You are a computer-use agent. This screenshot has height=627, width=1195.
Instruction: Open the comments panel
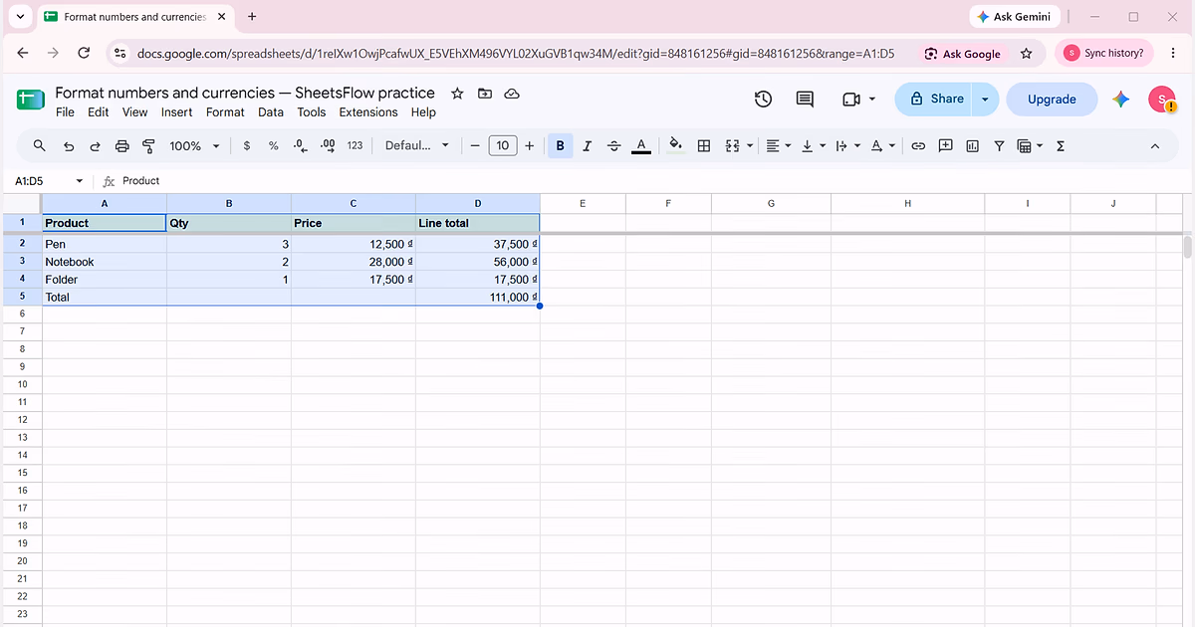pyautogui.click(x=805, y=99)
